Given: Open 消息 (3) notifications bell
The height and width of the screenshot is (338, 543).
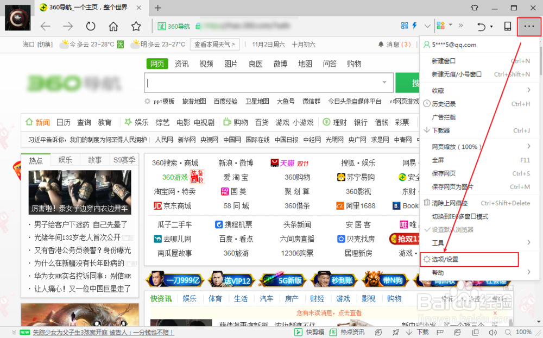Looking at the screenshot, I should pyautogui.click(x=394, y=45).
